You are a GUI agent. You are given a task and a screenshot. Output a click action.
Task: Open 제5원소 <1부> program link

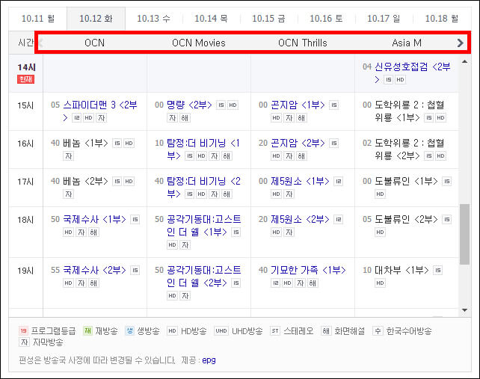pos(300,181)
